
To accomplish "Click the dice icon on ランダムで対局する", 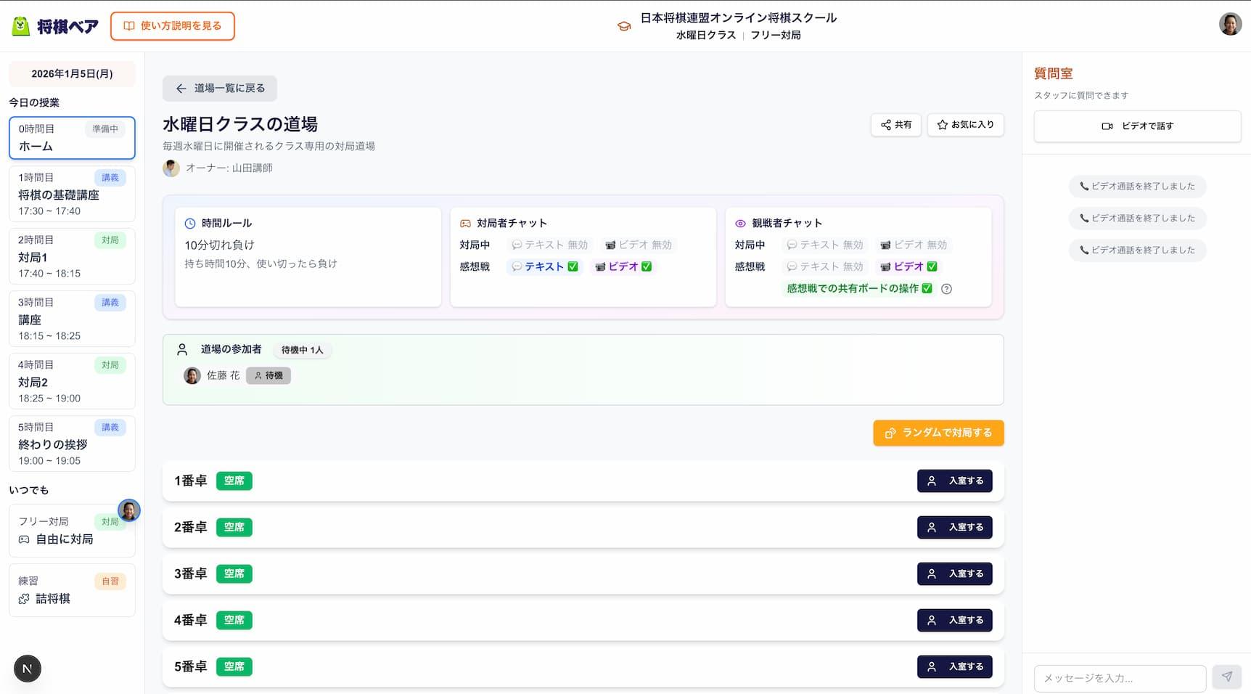I will pos(890,433).
